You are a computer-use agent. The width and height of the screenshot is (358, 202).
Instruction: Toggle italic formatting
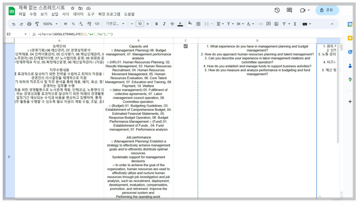tap(164, 24)
